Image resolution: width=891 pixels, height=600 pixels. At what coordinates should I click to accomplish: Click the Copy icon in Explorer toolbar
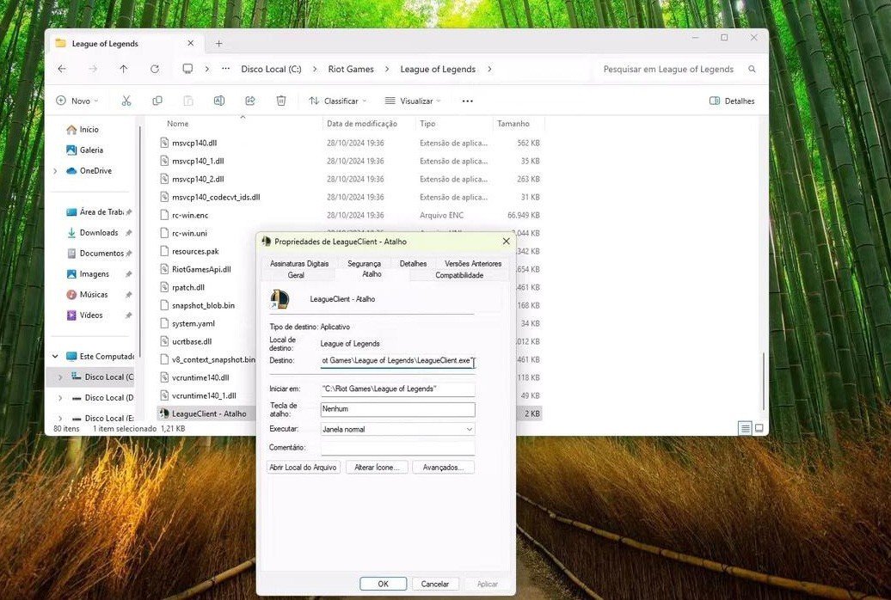[x=157, y=101]
